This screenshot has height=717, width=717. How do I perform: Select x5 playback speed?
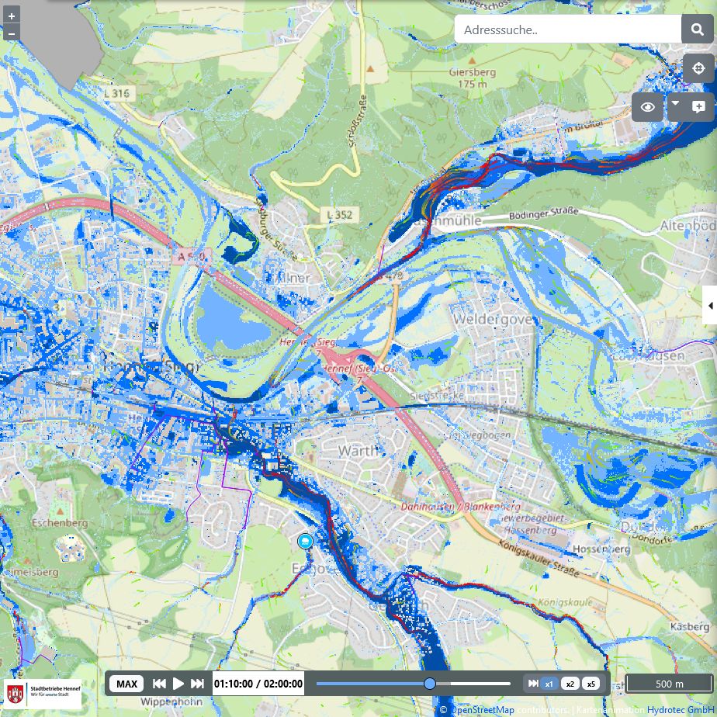(591, 684)
